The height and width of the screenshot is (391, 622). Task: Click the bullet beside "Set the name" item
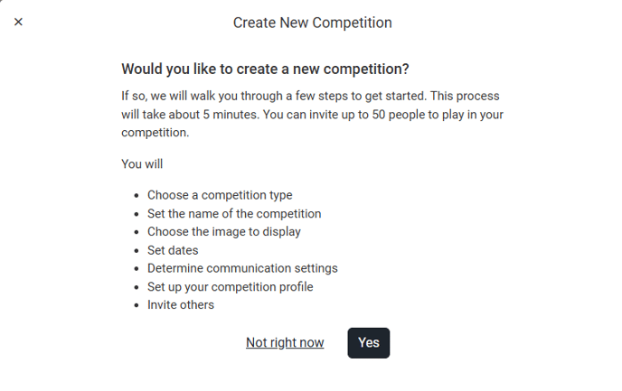[136, 214]
